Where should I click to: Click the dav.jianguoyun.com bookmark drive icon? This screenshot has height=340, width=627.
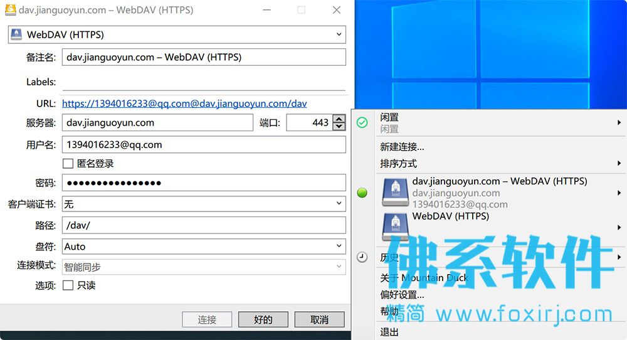coord(395,193)
